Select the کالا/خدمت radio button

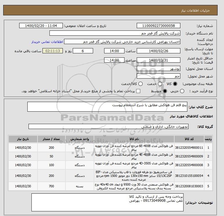click(x=141, y=84)
